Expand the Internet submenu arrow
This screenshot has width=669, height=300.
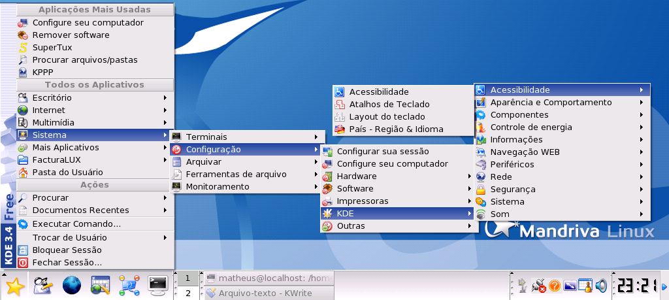click(x=165, y=110)
